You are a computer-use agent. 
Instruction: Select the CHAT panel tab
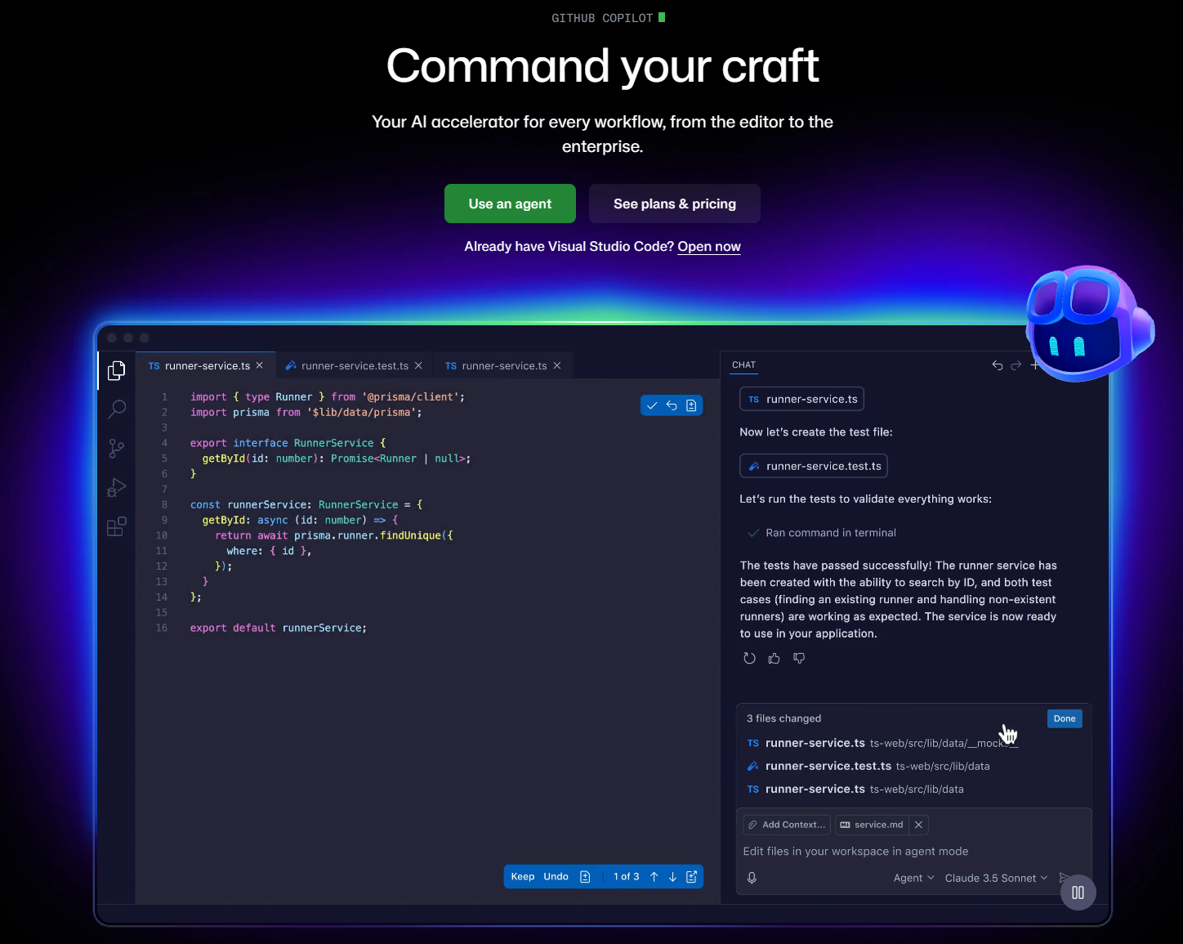743,365
